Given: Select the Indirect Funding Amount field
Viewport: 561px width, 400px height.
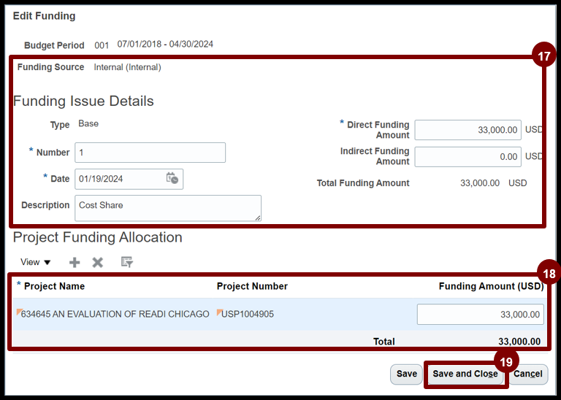Looking at the screenshot, I should (467, 156).
